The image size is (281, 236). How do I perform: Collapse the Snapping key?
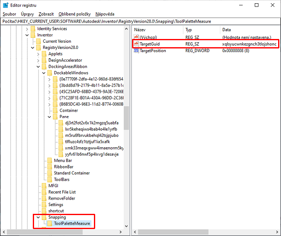38,217
